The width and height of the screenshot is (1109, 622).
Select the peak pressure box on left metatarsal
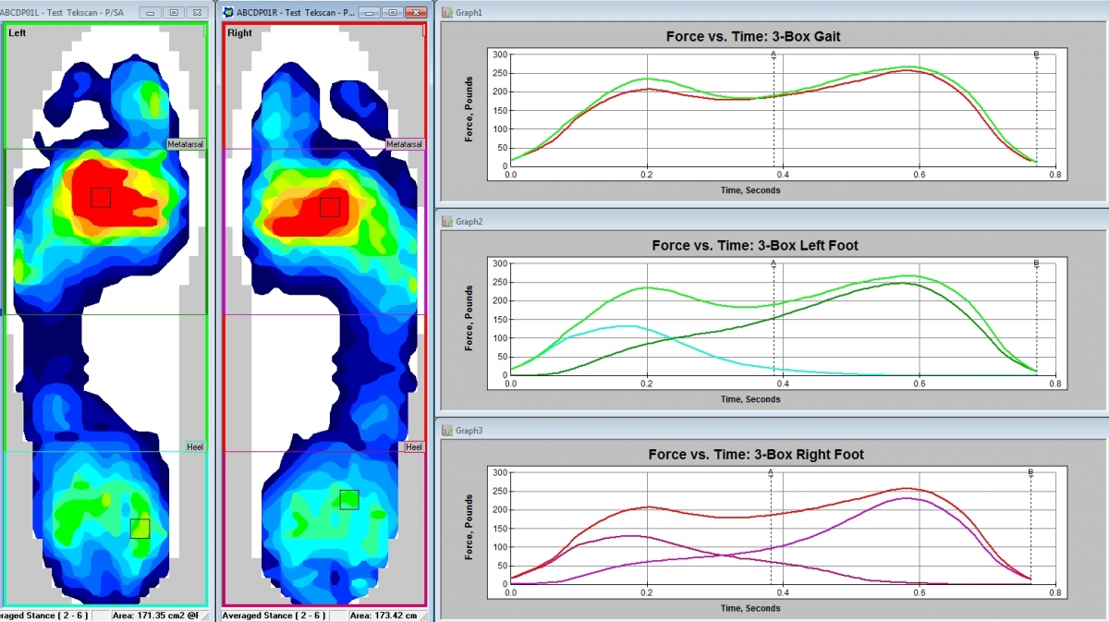point(101,197)
